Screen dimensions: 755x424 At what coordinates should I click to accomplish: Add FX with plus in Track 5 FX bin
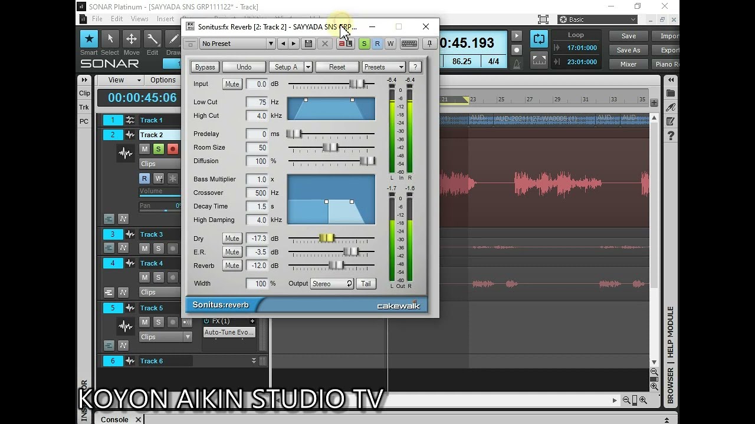(252, 321)
